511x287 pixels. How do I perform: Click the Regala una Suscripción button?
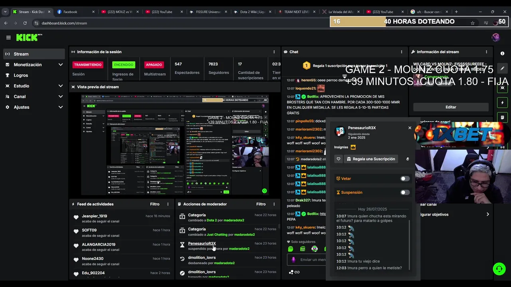tap(371, 159)
